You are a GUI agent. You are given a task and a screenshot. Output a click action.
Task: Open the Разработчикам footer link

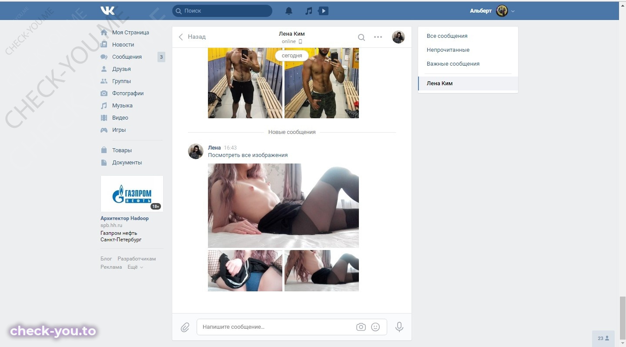(x=137, y=259)
